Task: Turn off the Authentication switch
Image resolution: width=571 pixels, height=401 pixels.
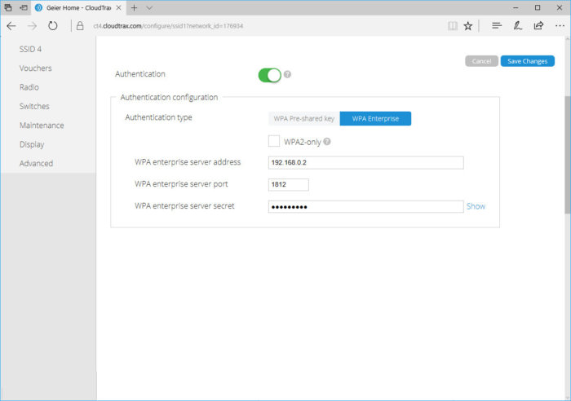Action: 270,75
